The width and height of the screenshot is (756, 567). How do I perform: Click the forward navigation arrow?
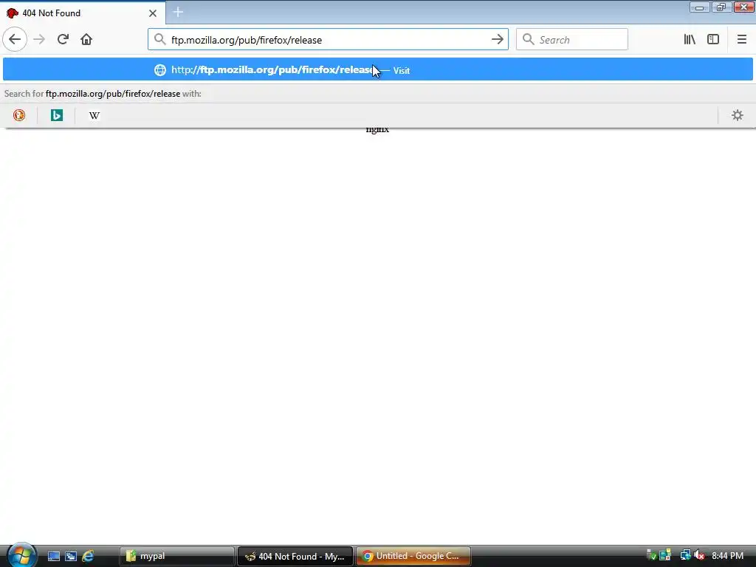[40, 40]
